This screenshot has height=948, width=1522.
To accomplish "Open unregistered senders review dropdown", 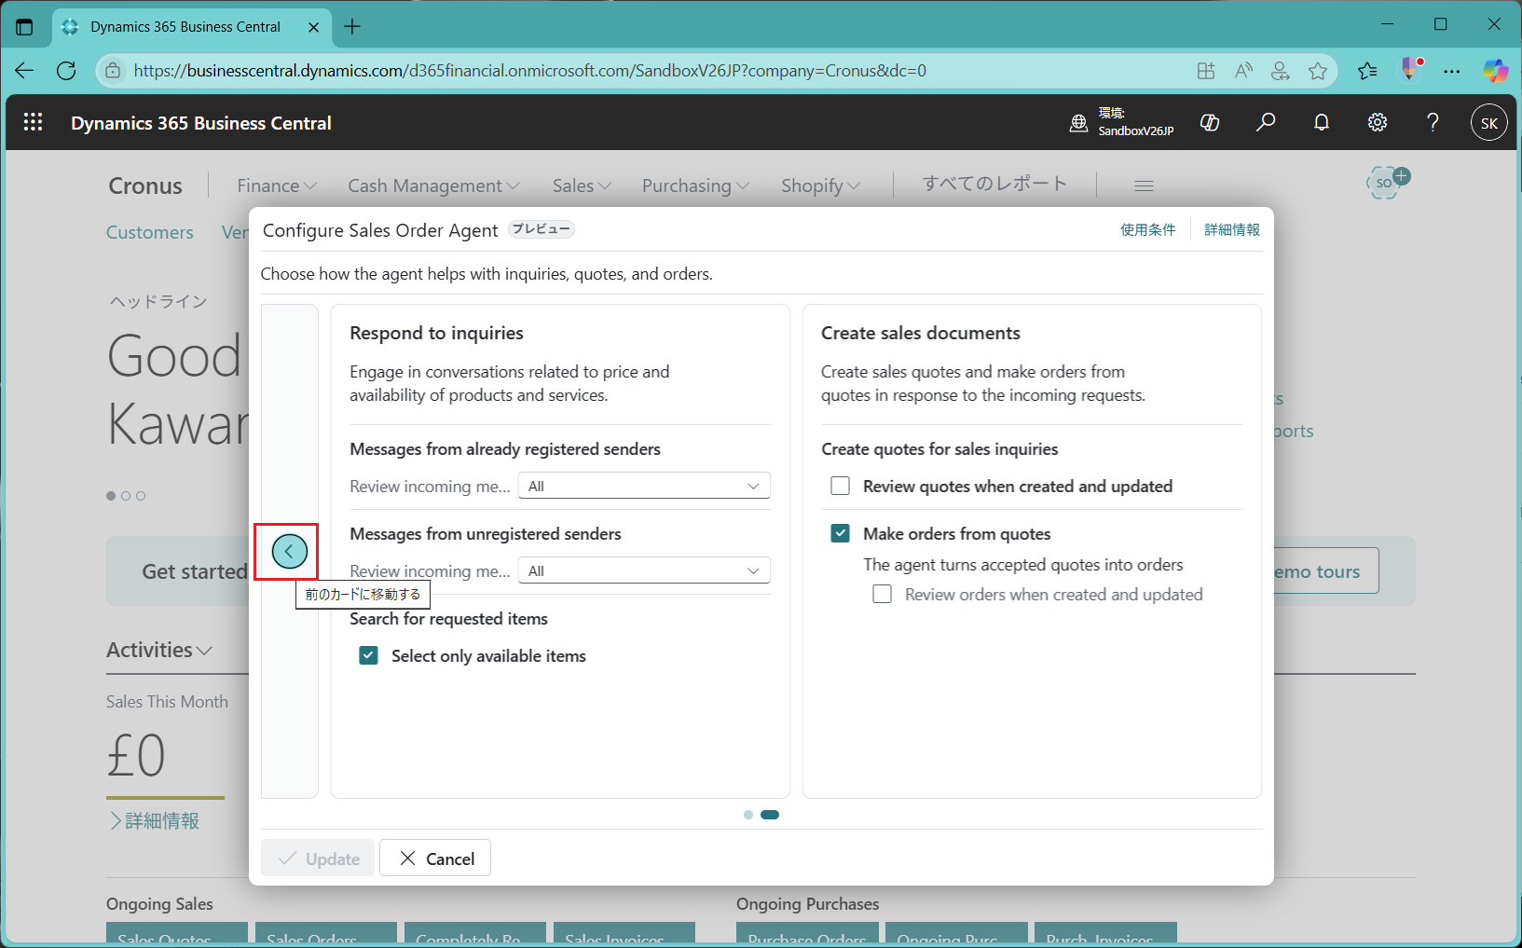I will pyautogui.click(x=644, y=570).
